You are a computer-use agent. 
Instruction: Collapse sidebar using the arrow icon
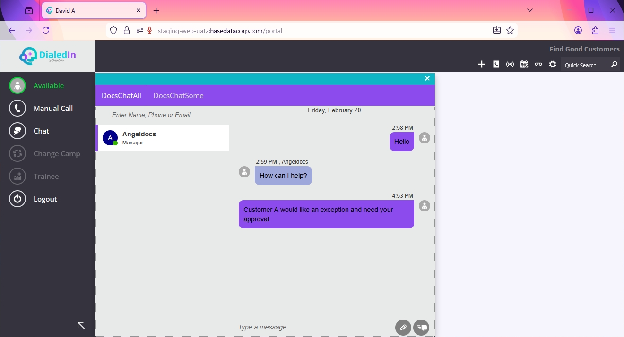click(x=81, y=325)
